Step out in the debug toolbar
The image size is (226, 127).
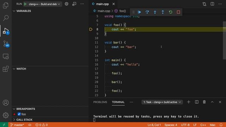tap(163, 12)
